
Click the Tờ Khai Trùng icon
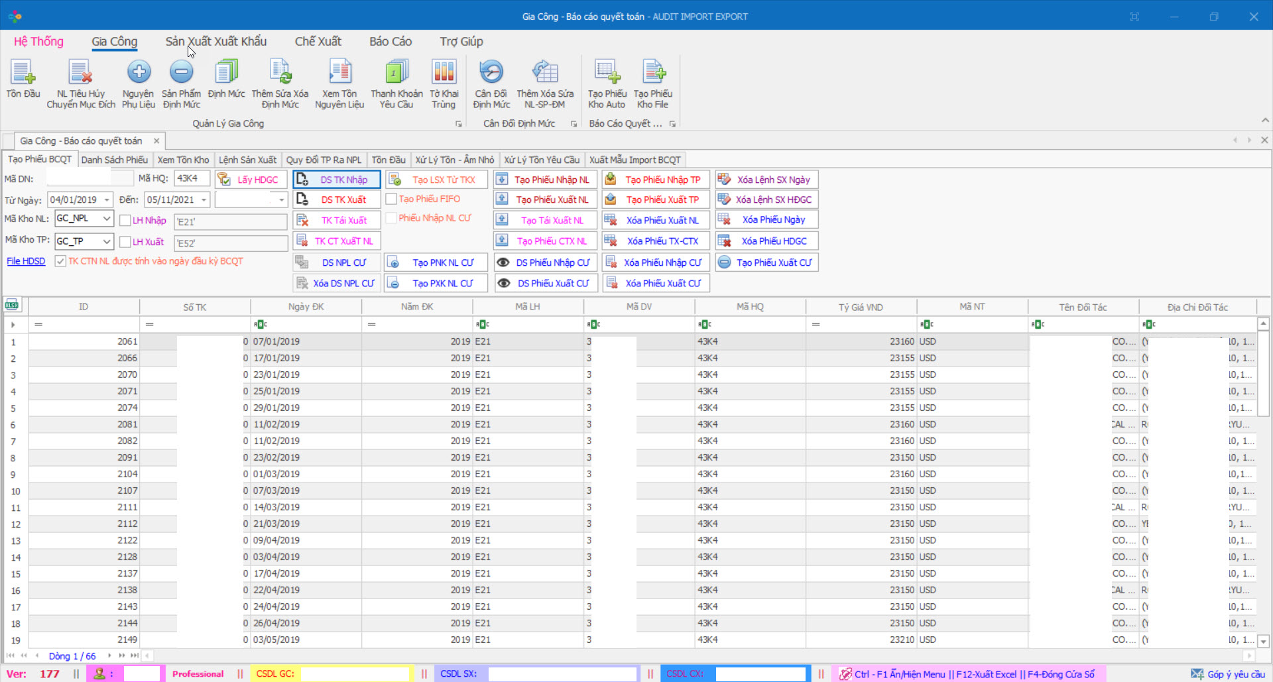[x=444, y=72]
